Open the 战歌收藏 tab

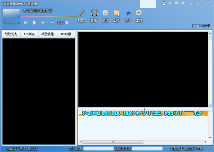coord(47,34)
